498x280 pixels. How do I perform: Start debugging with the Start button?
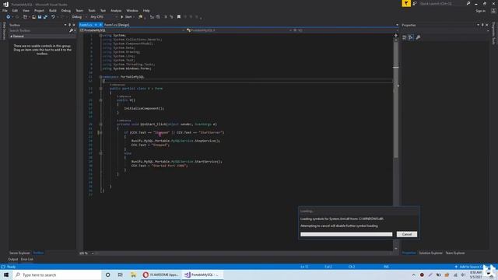click(126, 17)
